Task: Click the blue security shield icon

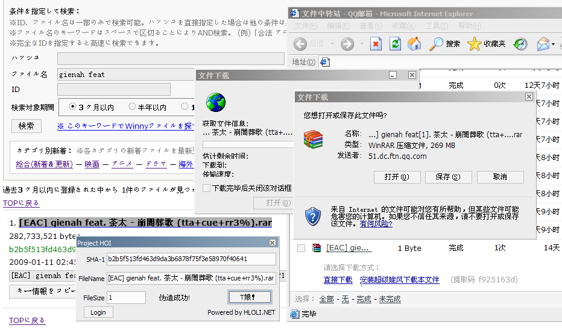Action: [x=312, y=217]
